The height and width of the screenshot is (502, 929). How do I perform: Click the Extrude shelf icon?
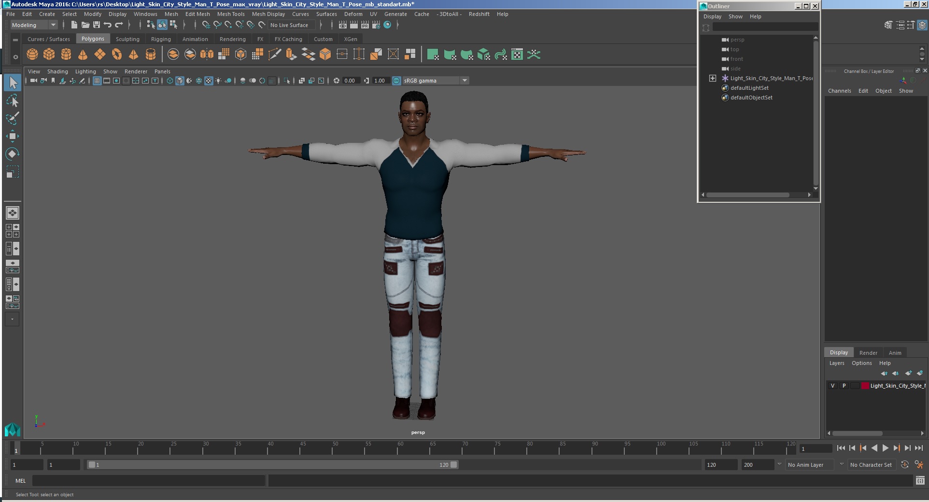pyautogui.click(x=291, y=55)
